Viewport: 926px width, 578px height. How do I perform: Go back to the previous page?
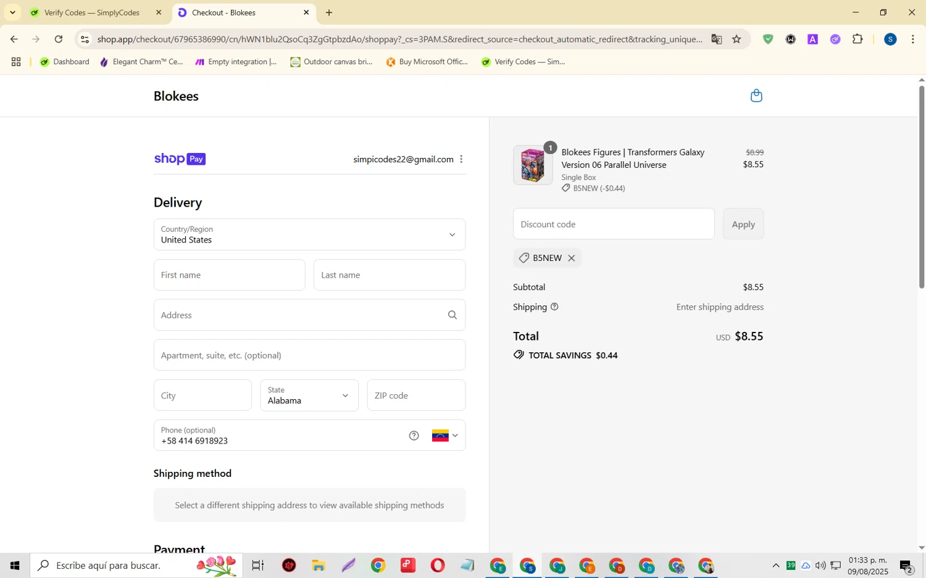pyautogui.click(x=14, y=39)
